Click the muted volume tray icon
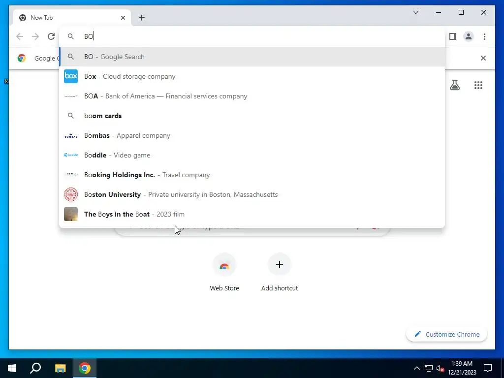Image resolution: width=504 pixels, height=378 pixels. (x=440, y=368)
